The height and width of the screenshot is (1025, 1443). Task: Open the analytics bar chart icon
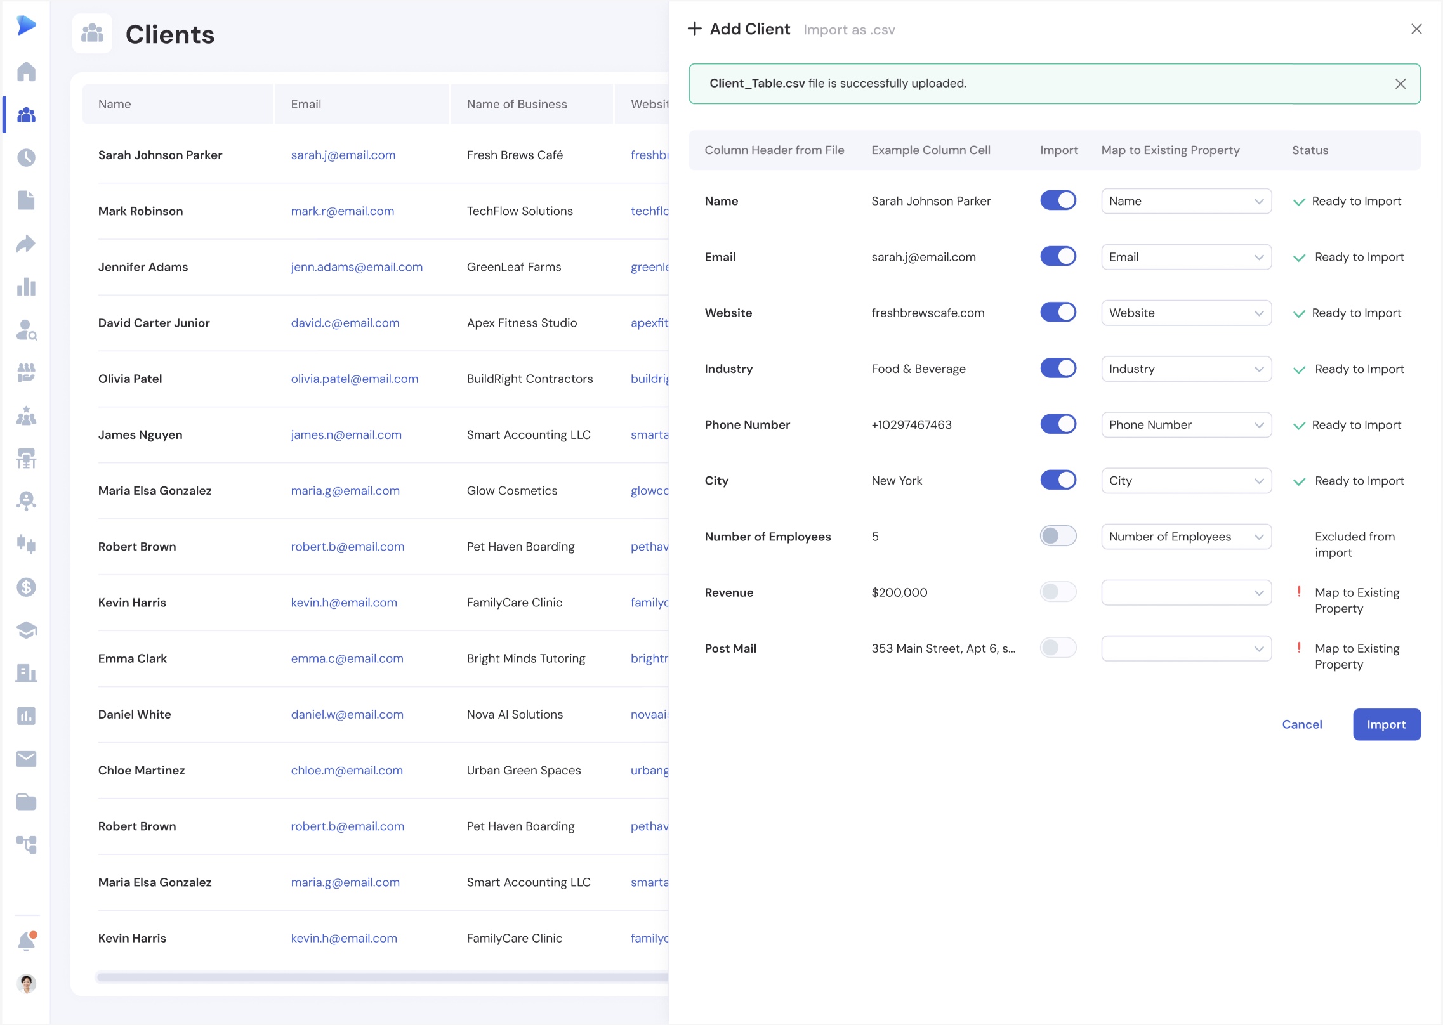pyautogui.click(x=26, y=288)
